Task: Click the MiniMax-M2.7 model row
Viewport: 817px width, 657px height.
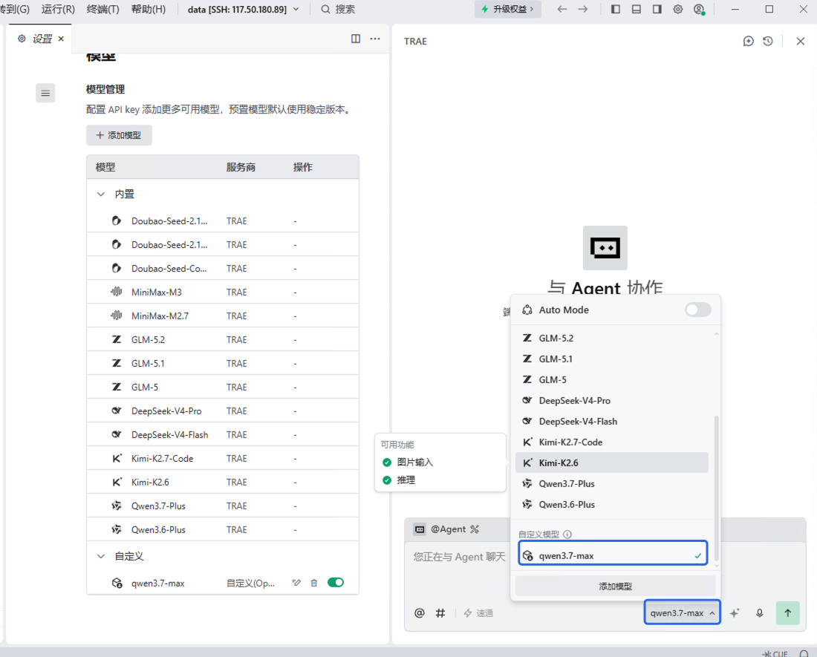Action: coord(223,316)
